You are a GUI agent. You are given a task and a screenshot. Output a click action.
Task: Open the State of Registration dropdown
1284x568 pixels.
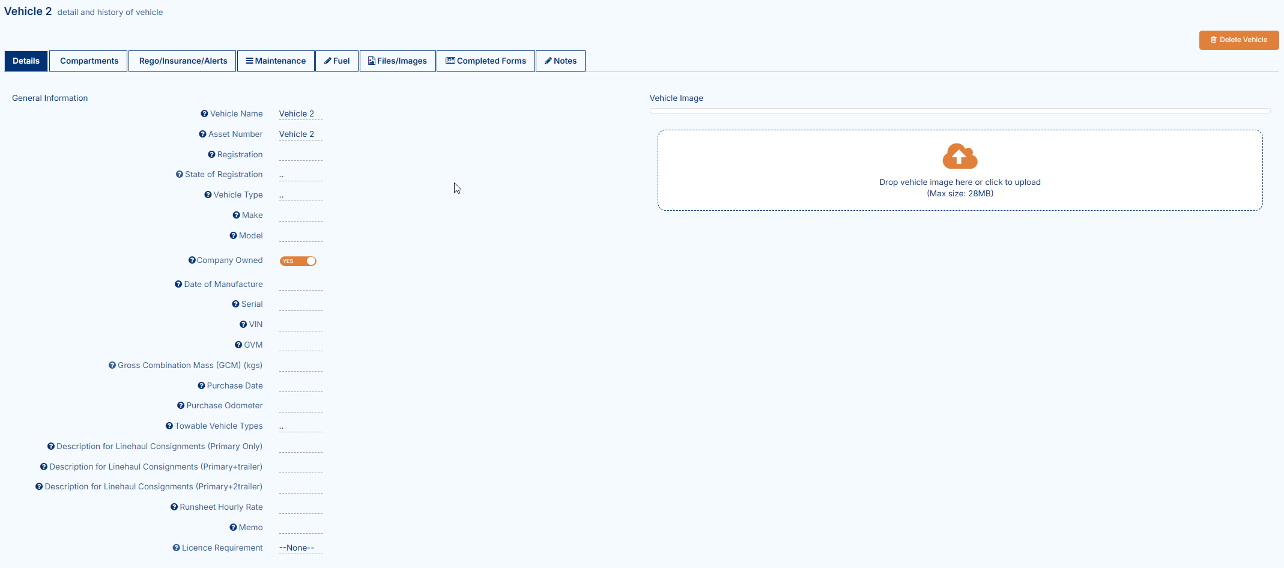pyautogui.click(x=300, y=175)
